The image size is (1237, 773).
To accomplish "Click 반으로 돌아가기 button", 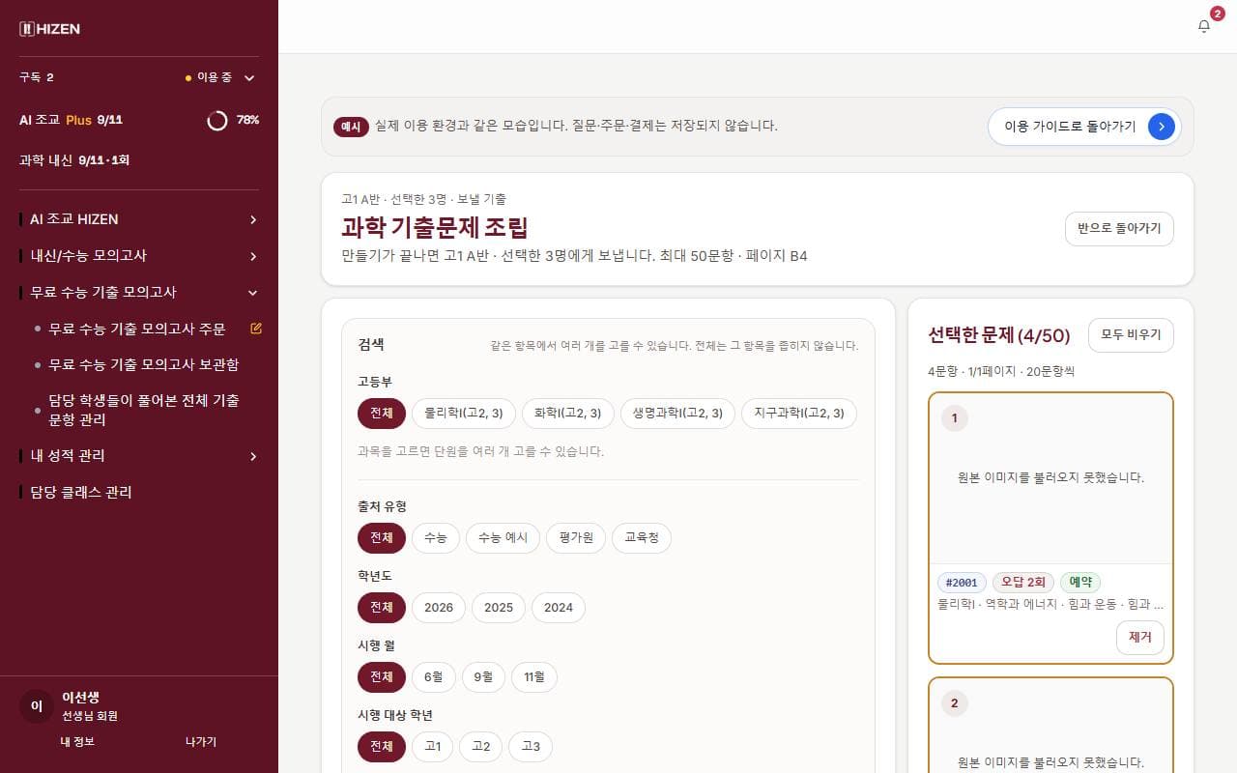I will 1119,229.
